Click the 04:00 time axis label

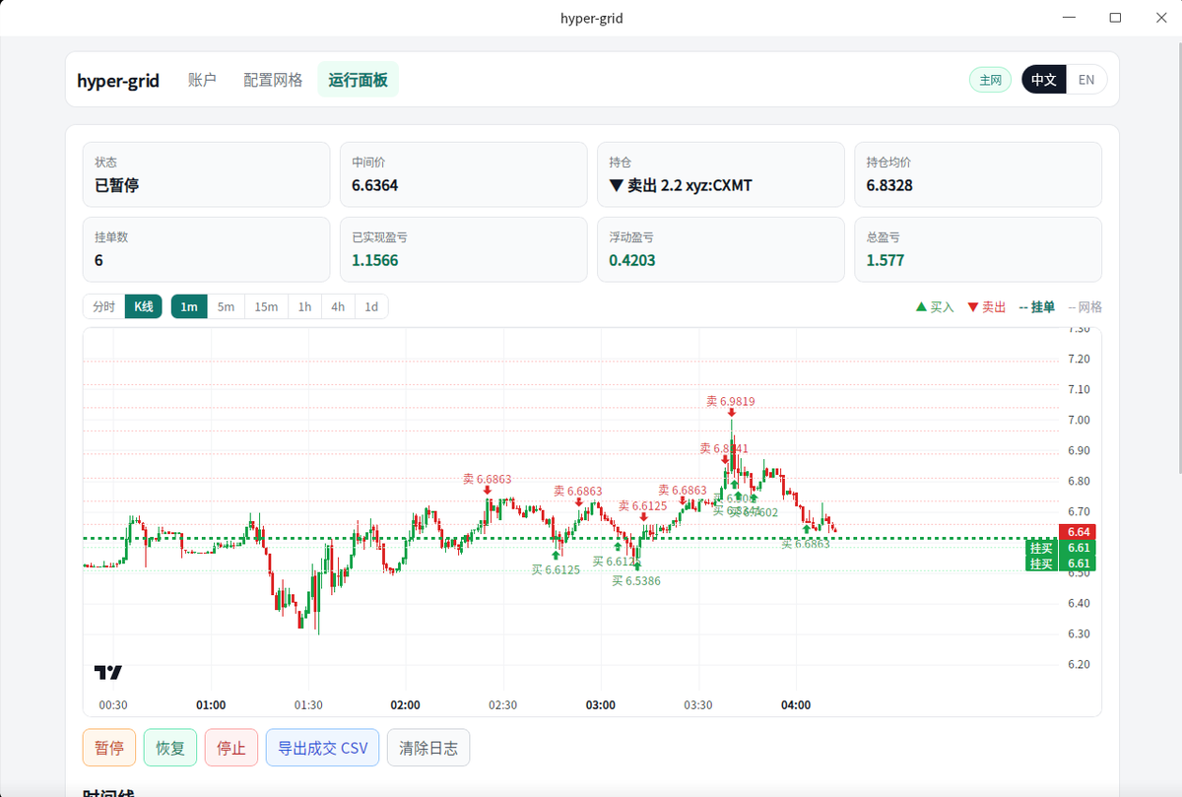point(796,705)
